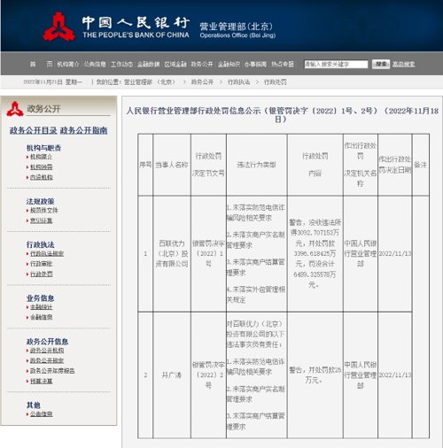The width and height of the screenshot is (443, 448).
Task: Click table header cell 当事人名称
Action: (x=172, y=165)
